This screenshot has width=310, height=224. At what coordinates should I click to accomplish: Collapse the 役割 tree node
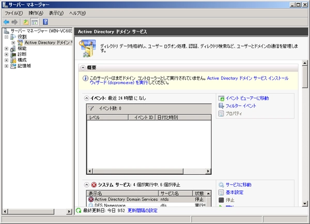[6, 37]
